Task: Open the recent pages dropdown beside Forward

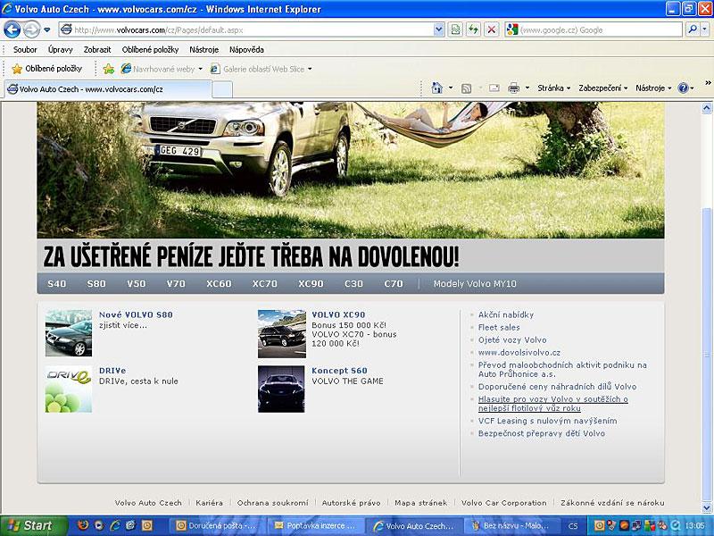Action: pyautogui.click(x=47, y=30)
